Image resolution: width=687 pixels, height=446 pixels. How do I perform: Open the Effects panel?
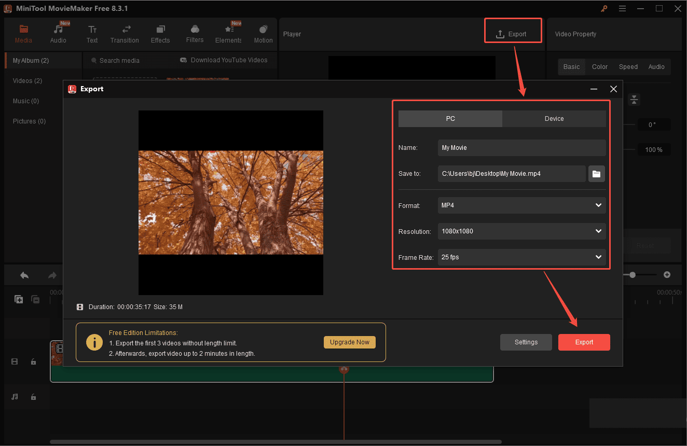[x=160, y=33]
